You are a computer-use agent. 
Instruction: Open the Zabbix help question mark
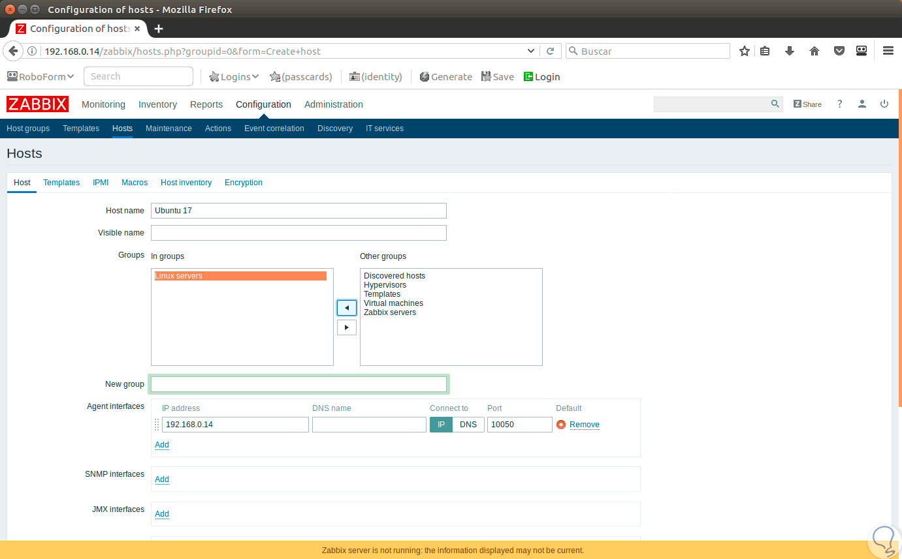[840, 104]
